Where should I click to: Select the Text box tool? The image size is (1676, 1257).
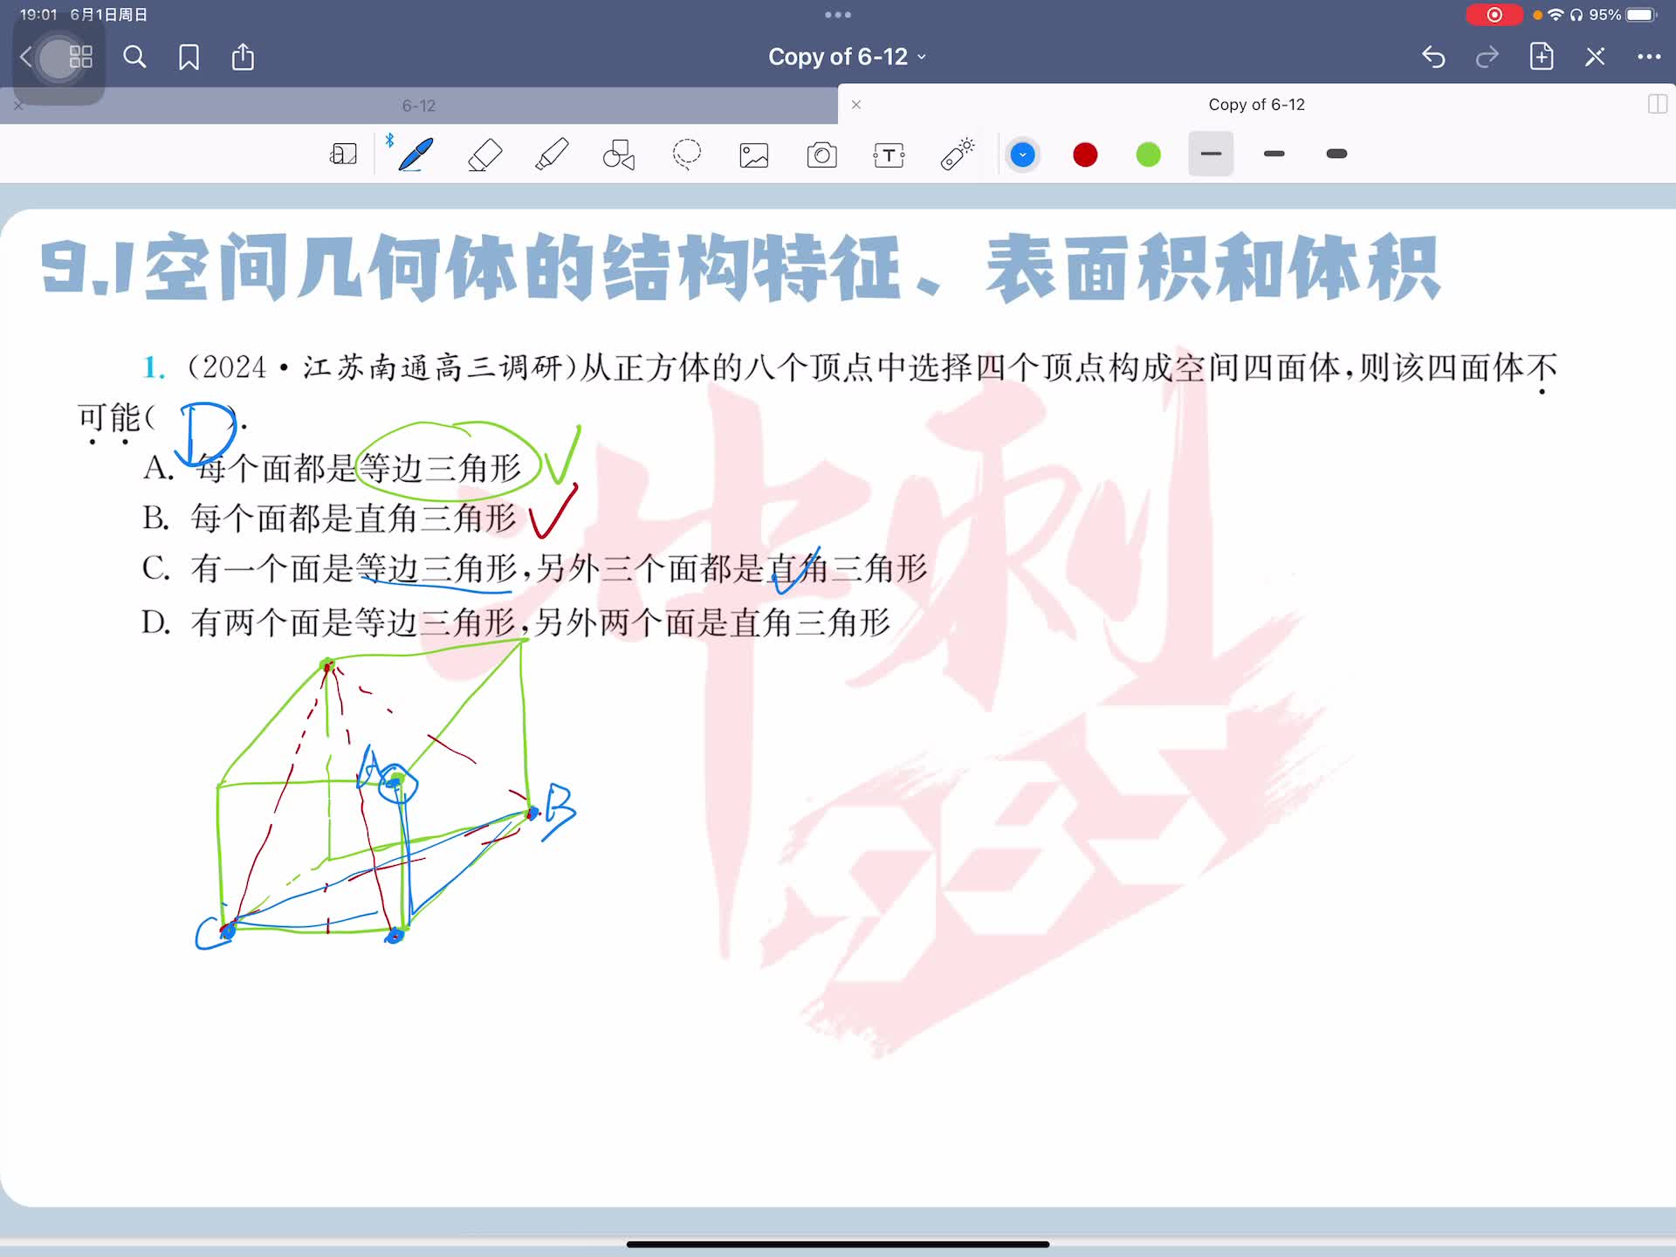(889, 155)
